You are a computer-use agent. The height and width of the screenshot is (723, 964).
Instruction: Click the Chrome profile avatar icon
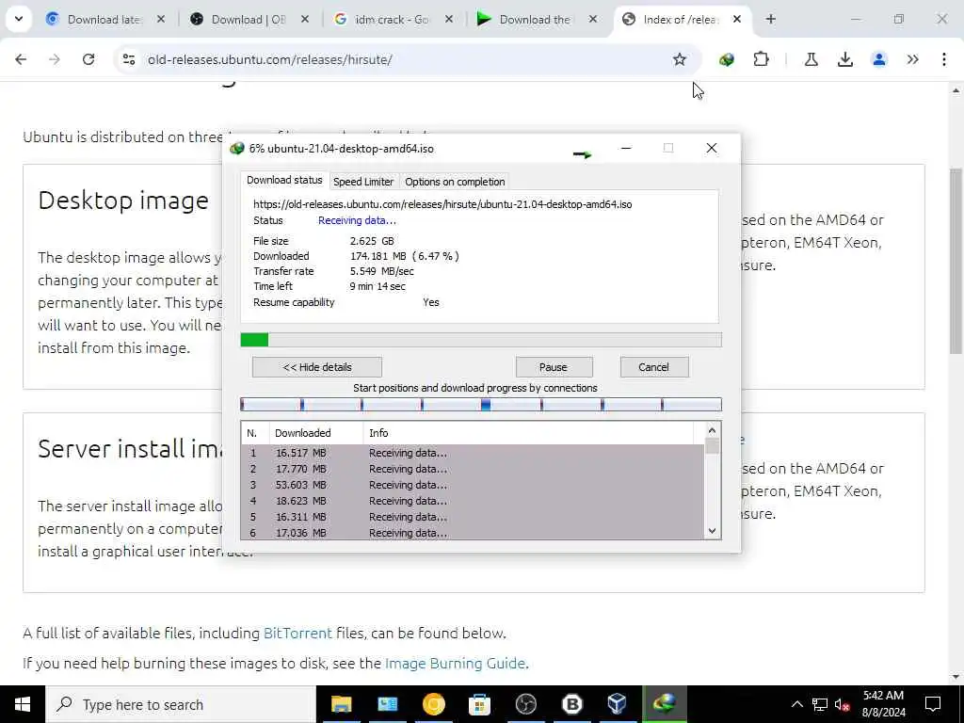pyautogui.click(x=879, y=59)
